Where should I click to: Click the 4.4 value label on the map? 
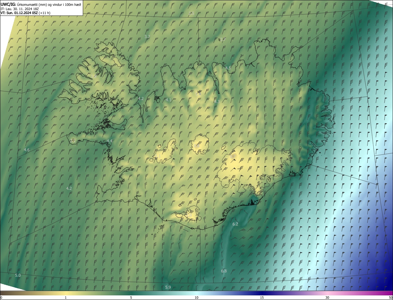pyautogui.click(x=110, y=141)
